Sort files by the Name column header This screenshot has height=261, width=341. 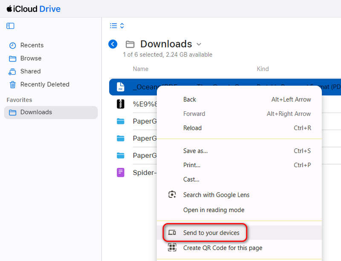141,69
